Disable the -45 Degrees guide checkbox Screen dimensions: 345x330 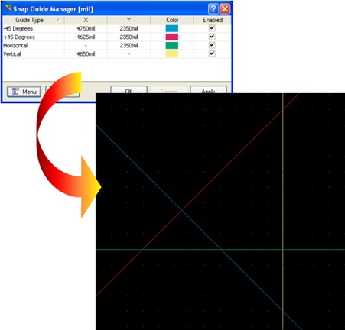212,28
